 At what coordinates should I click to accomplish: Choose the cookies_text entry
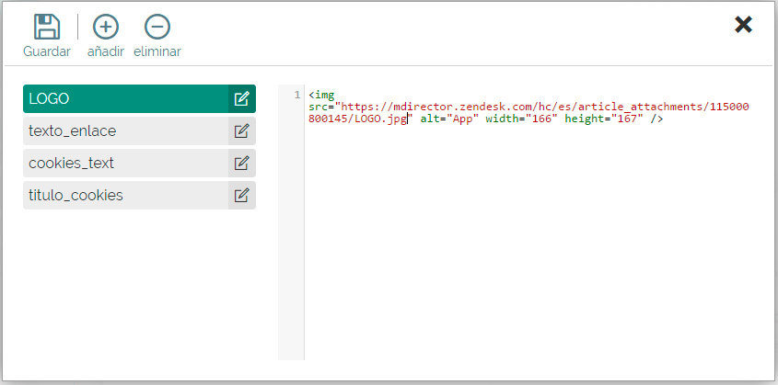(125, 164)
